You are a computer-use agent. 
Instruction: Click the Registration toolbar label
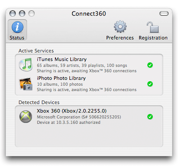coord(153,38)
